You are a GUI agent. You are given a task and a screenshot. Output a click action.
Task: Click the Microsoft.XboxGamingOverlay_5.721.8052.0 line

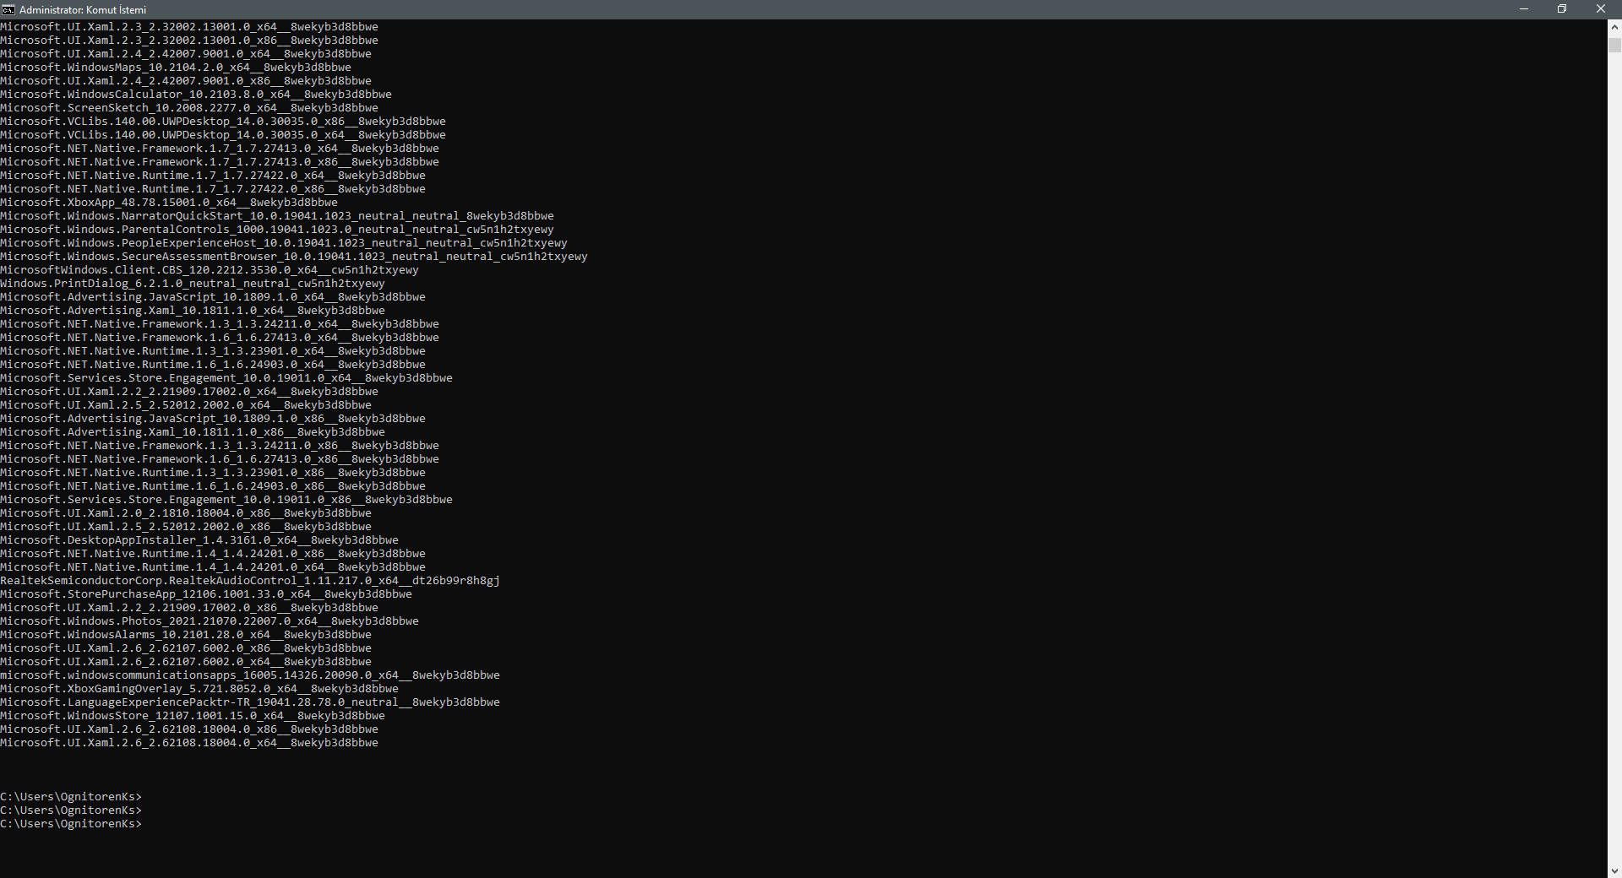199,689
